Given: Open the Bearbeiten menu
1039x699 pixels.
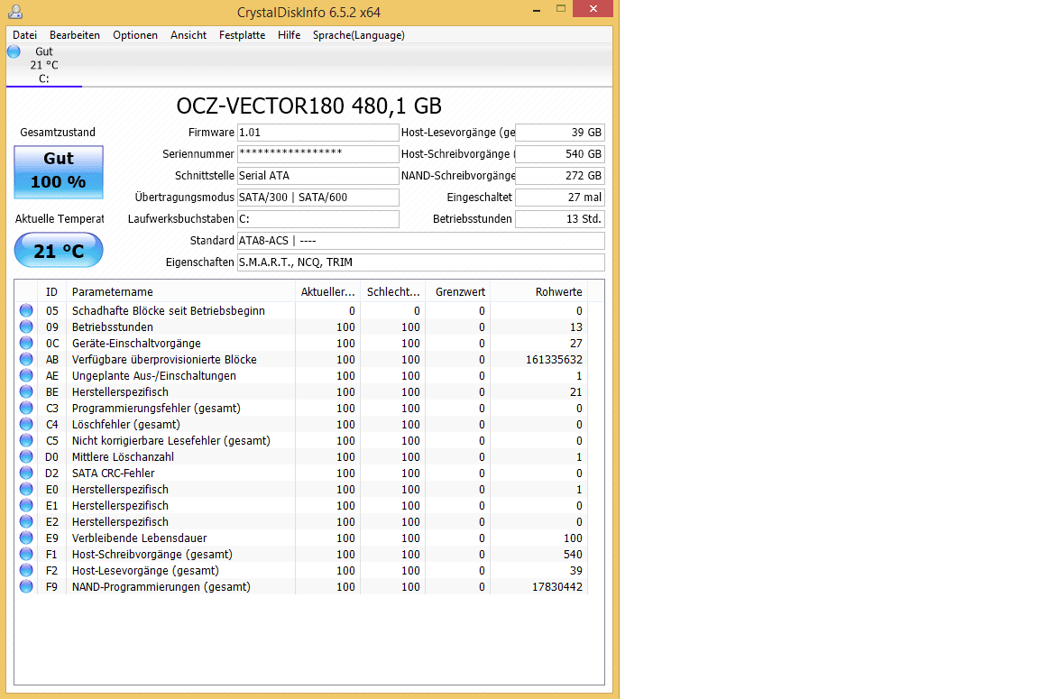Looking at the screenshot, I should click(74, 35).
